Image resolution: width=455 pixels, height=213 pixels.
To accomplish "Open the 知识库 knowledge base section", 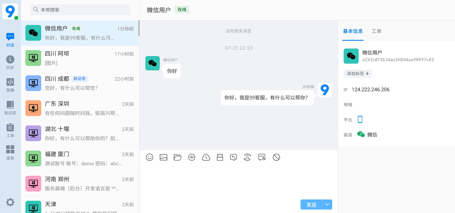I will (x=10, y=108).
